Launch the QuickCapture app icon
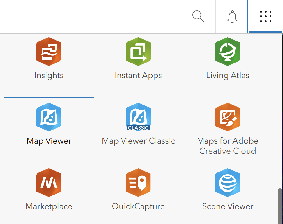Viewport: 283px width, 224px height. pyautogui.click(x=138, y=183)
